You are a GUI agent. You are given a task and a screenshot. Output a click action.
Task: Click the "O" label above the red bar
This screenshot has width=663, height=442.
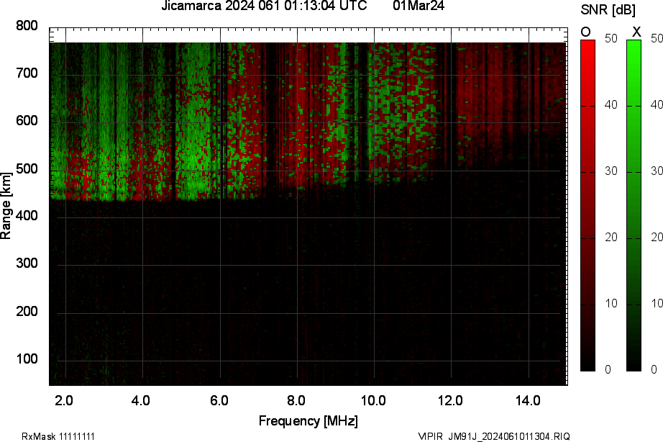586,32
